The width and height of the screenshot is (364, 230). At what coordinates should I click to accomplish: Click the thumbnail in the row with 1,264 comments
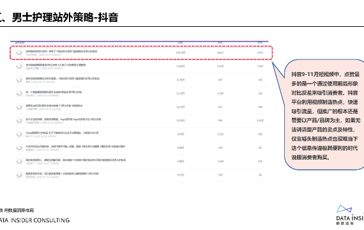click(x=19, y=162)
